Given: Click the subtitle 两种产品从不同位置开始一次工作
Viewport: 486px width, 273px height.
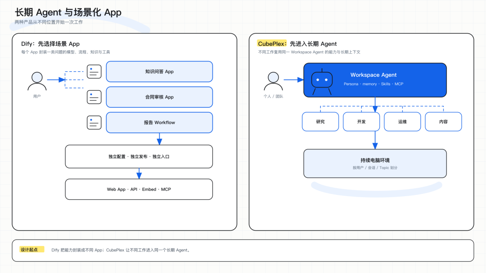Looking at the screenshot, I should [x=49, y=22].
